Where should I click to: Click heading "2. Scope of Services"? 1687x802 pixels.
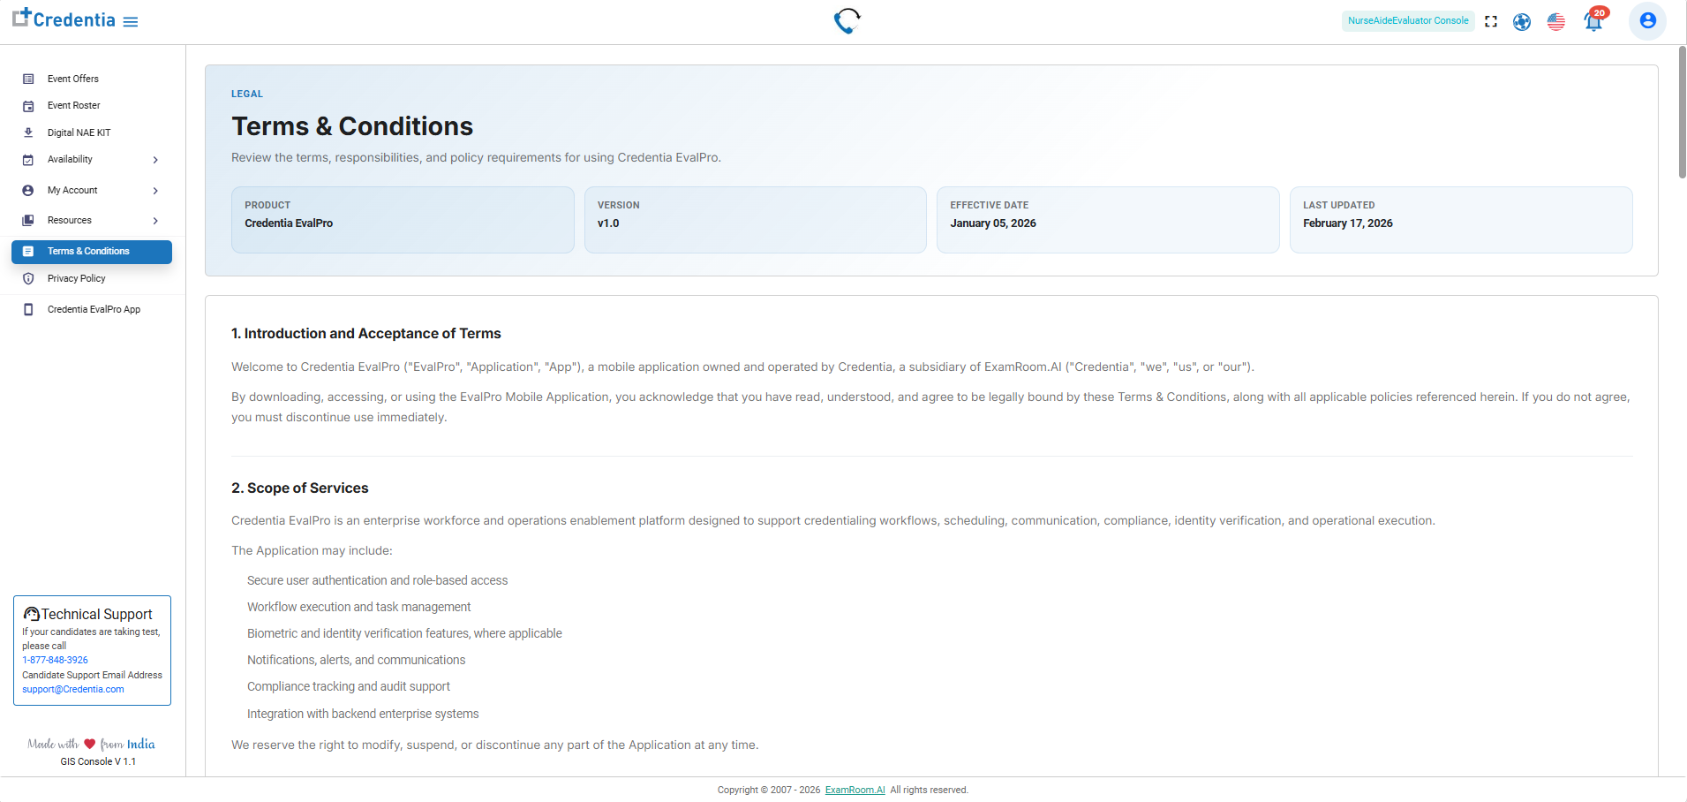[x=300, y=488]
